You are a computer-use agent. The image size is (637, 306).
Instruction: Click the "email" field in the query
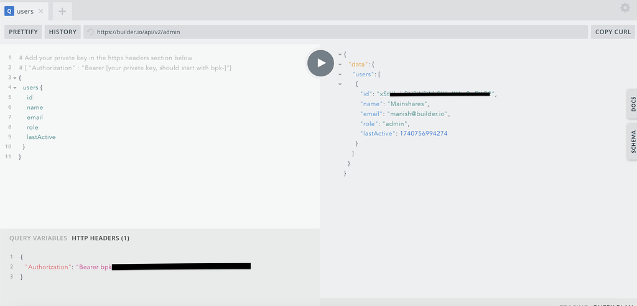[35, 117]
